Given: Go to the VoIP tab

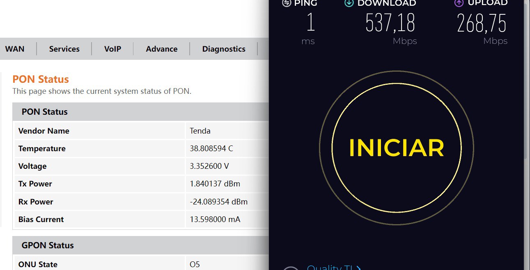Looking at the screenshot, I should tap(112, 49).
